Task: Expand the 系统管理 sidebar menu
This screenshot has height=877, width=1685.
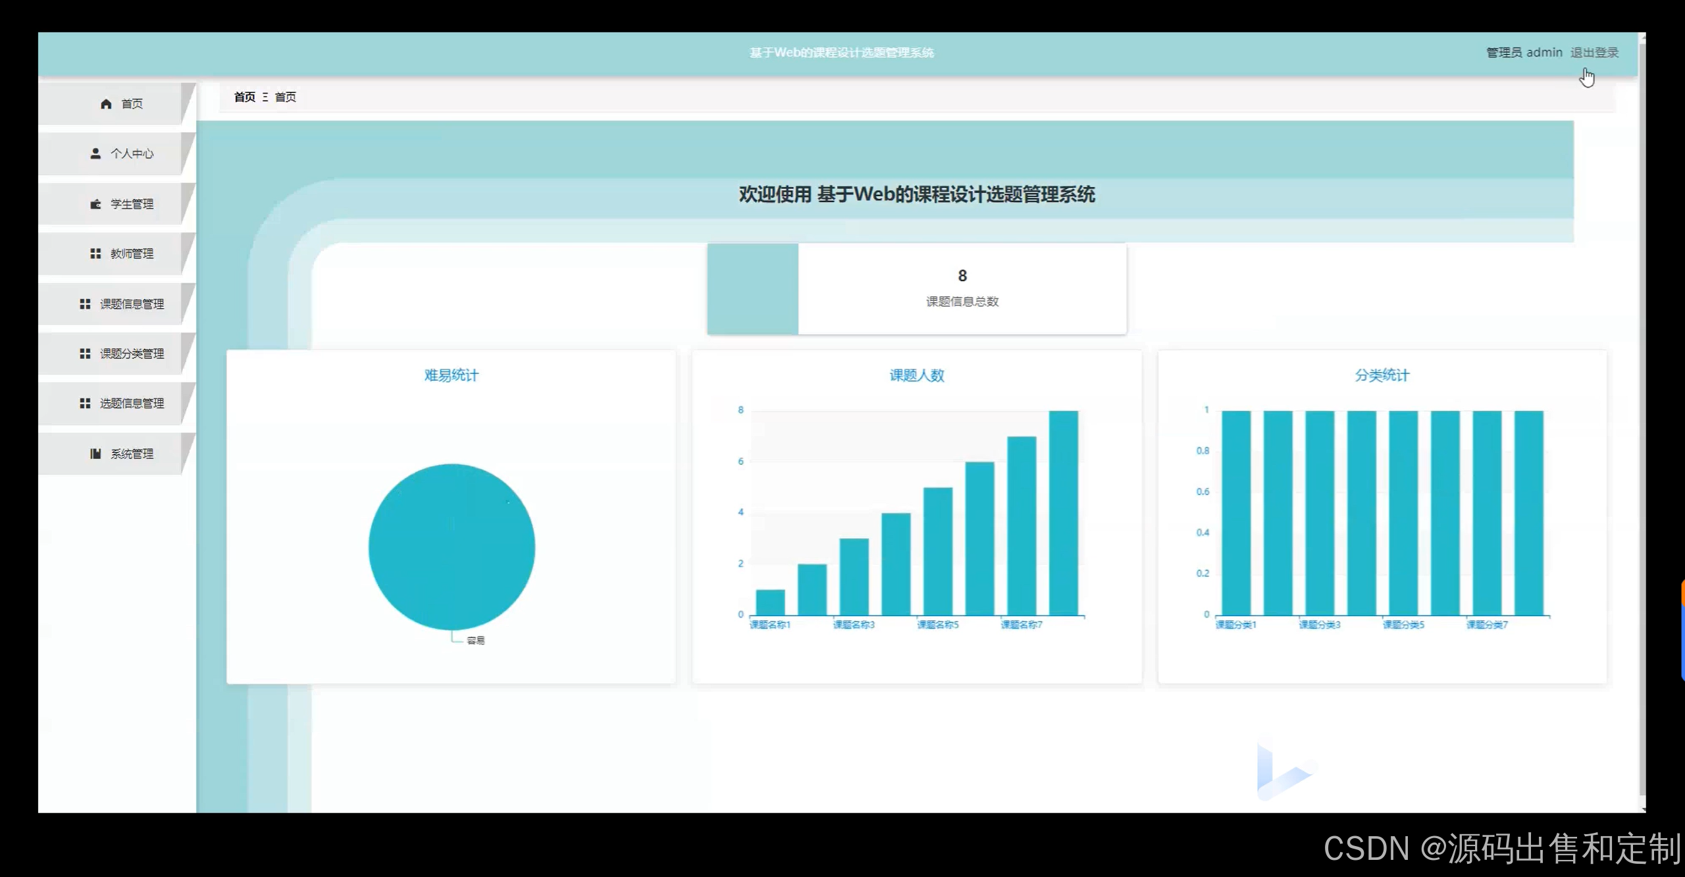Action: (132, 454)
